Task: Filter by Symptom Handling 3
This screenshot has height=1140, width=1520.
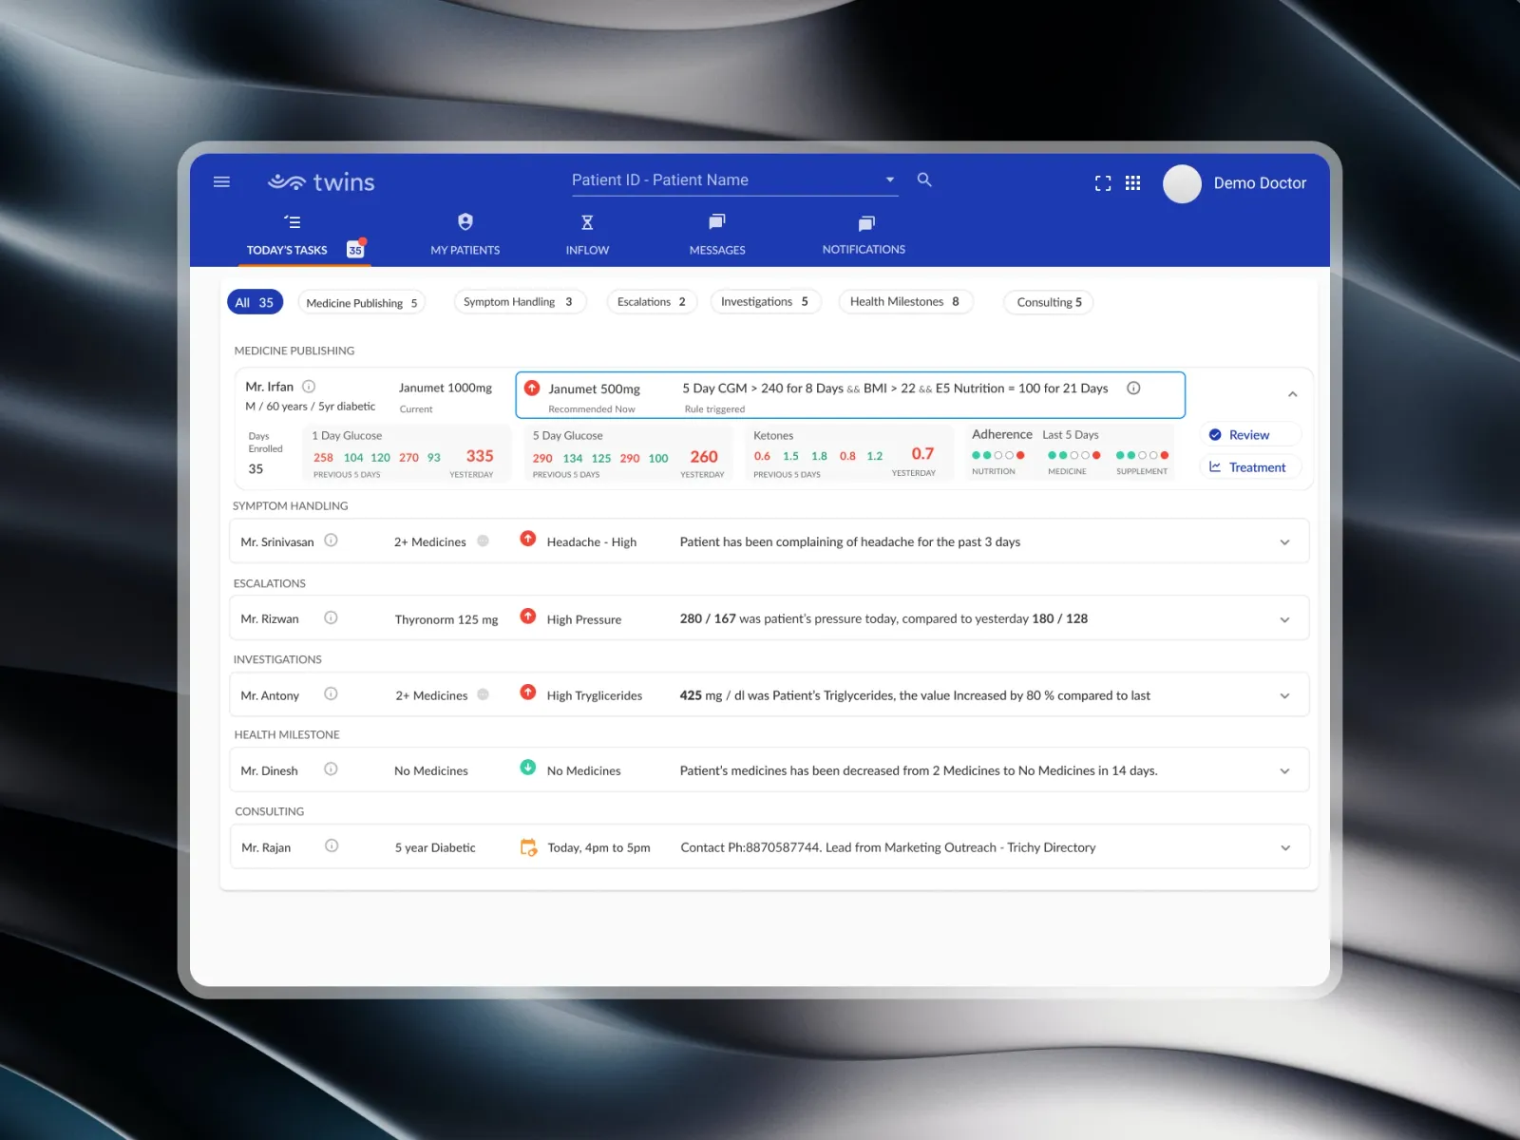Action: (519, 302)
